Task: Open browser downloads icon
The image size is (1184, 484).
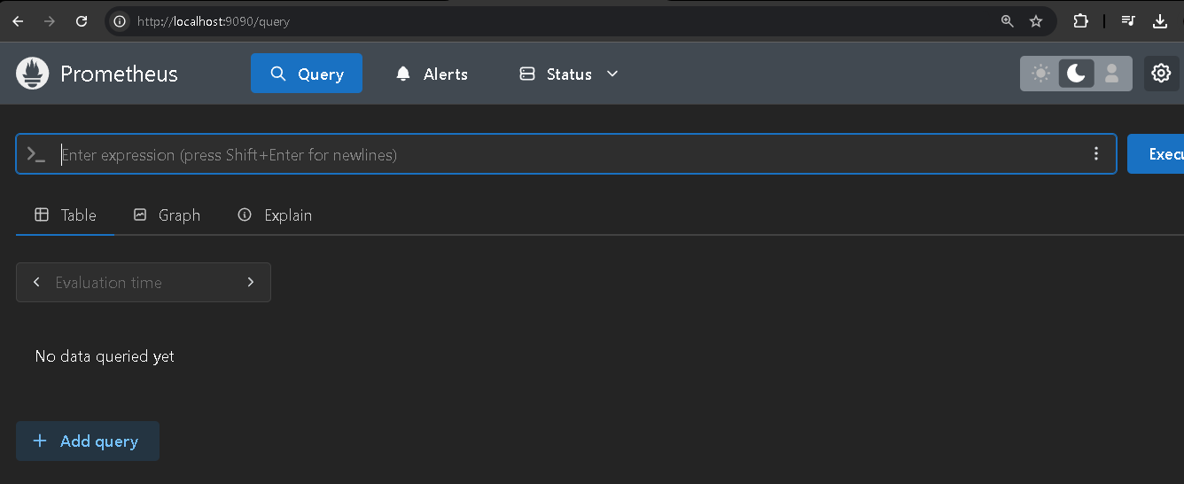Action: pos(1160,21)
